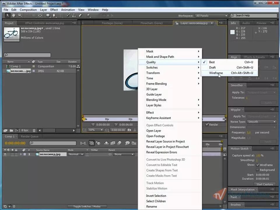Click the Project panel search field
Screen dimensions: 280x210
[27, 55]
